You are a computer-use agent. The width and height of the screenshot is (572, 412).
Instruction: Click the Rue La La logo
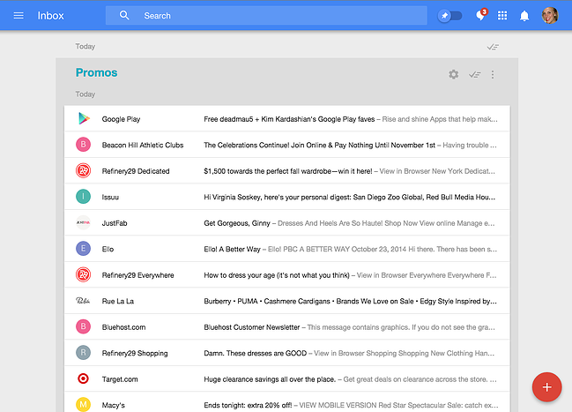[x=83, y=301]
